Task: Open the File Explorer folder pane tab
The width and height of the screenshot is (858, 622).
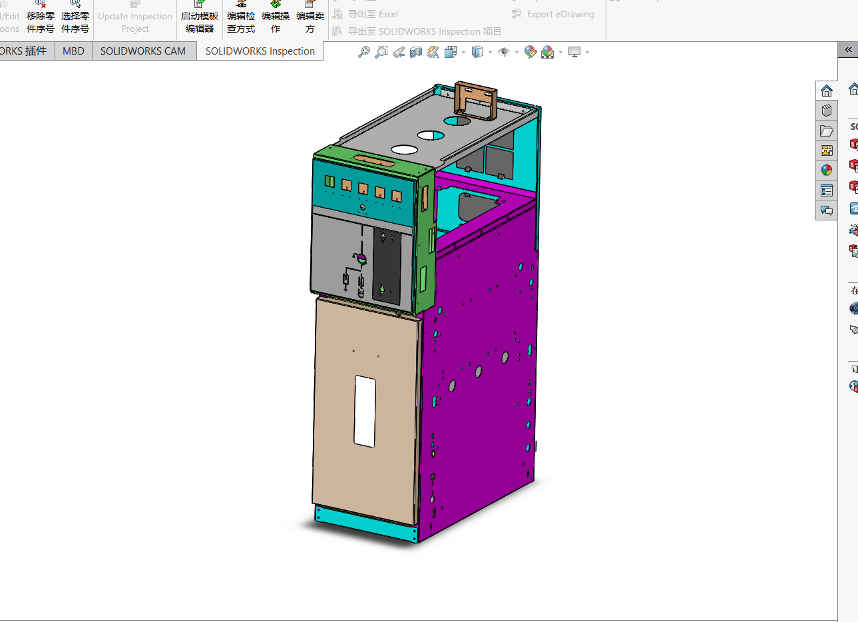Action: coord(827,131)
